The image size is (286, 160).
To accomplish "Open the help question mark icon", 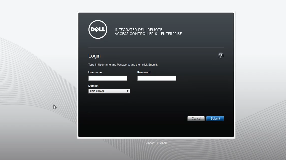I will 220,56.
